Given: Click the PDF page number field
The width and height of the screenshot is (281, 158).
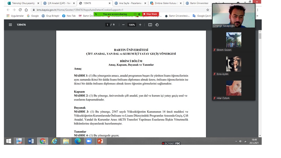Looking at the screenshot, I should (x=108, y=25).
